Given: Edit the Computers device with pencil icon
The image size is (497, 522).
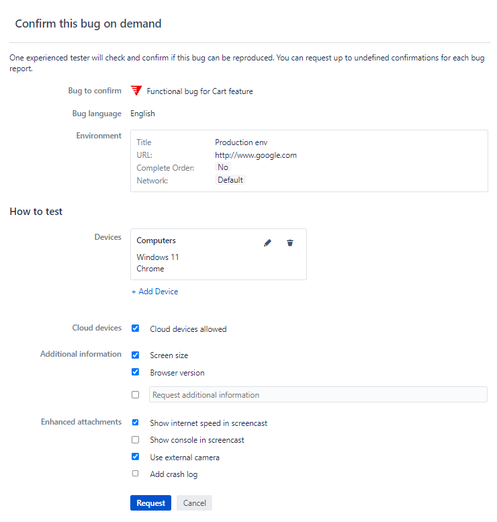Looking at the screenshot, I should click(x=267, y=243).
